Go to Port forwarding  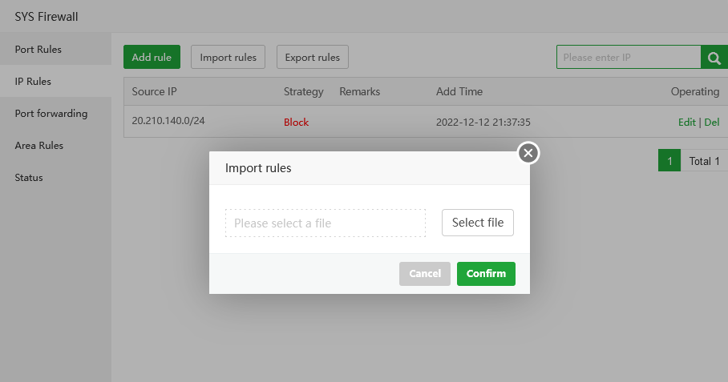(x=51, y=114)
